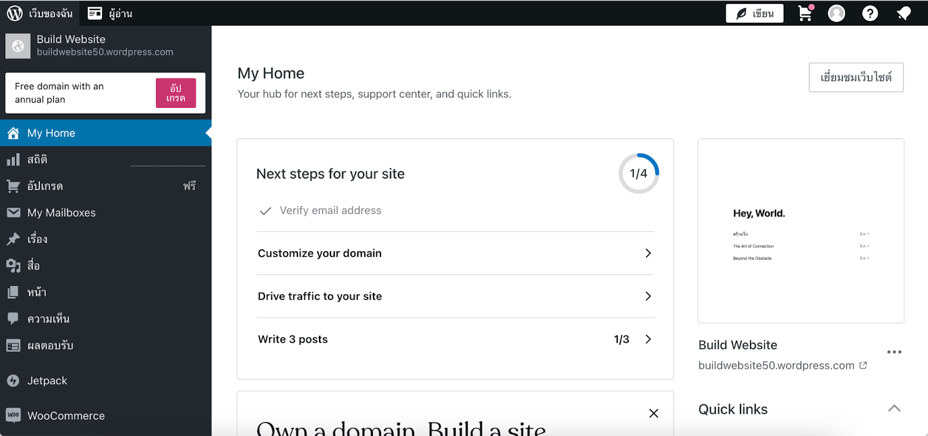Click the Verify email address checkmark
This screenshot has width=928, height=436.
click(265, 211)
